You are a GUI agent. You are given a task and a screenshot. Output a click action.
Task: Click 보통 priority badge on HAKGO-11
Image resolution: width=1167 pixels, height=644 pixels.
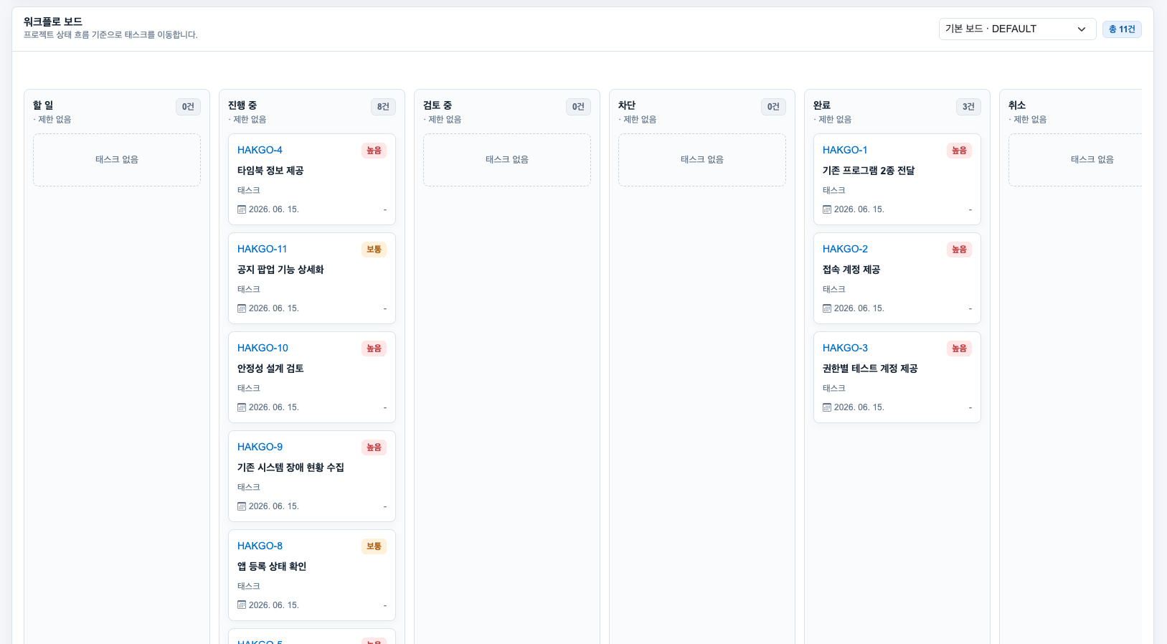374,250
